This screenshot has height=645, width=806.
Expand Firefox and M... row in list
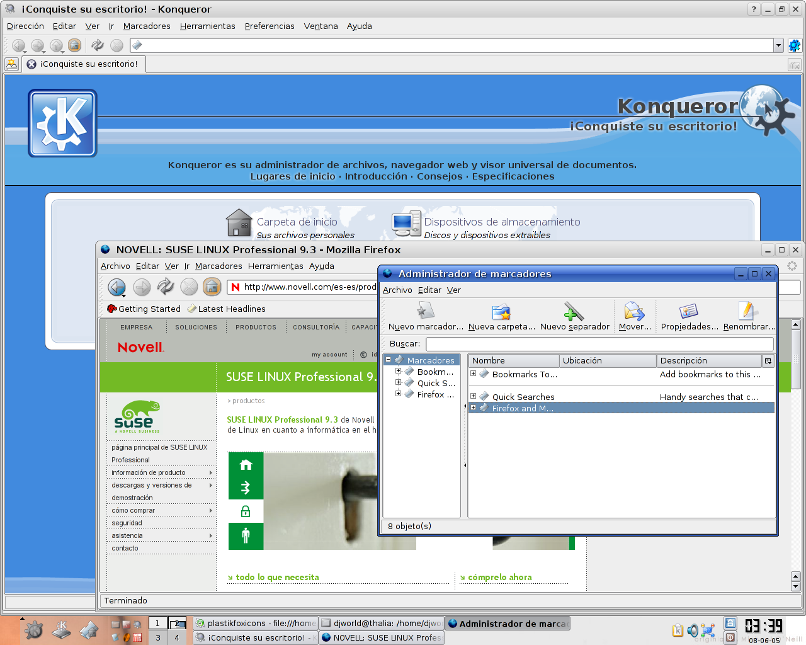tap(473, 408)
